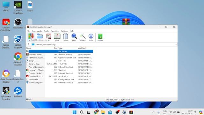The width and height of the screenshot is (204, 115).
Task: Open the Favorites menu
Action: pos(55,31)
